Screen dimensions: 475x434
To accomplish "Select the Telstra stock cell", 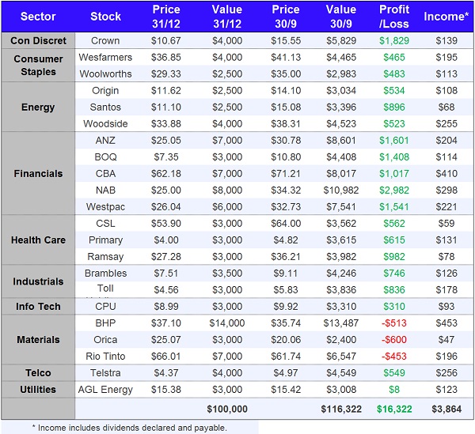I will pos(105,373).
